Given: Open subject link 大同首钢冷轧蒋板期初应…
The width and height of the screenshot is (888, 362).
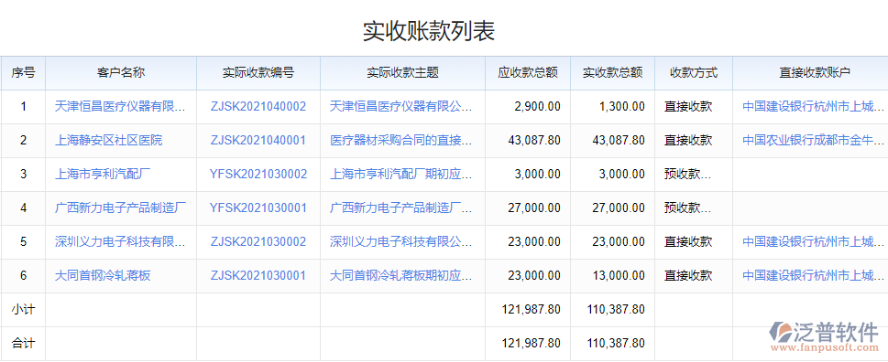Looking at the screenshot, I should [x=401, y=275].
